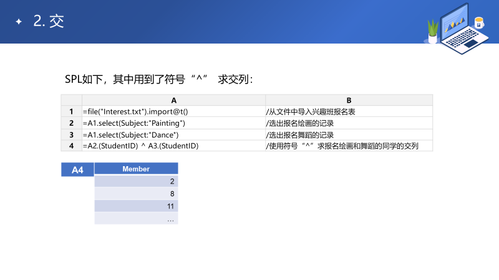Click cell '=A1.select(Subject:"Painting")'
Screen dimensions: 499x280
coord(174,123)
